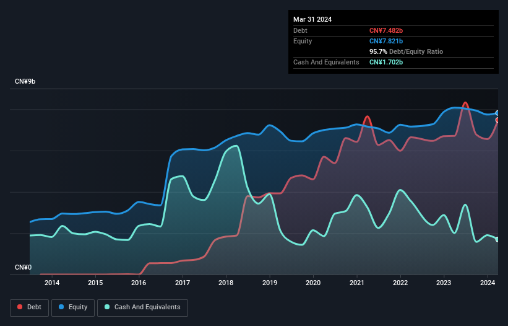Click the CN¥1.702b cash value
508x326 pixels.
(386, 62)
